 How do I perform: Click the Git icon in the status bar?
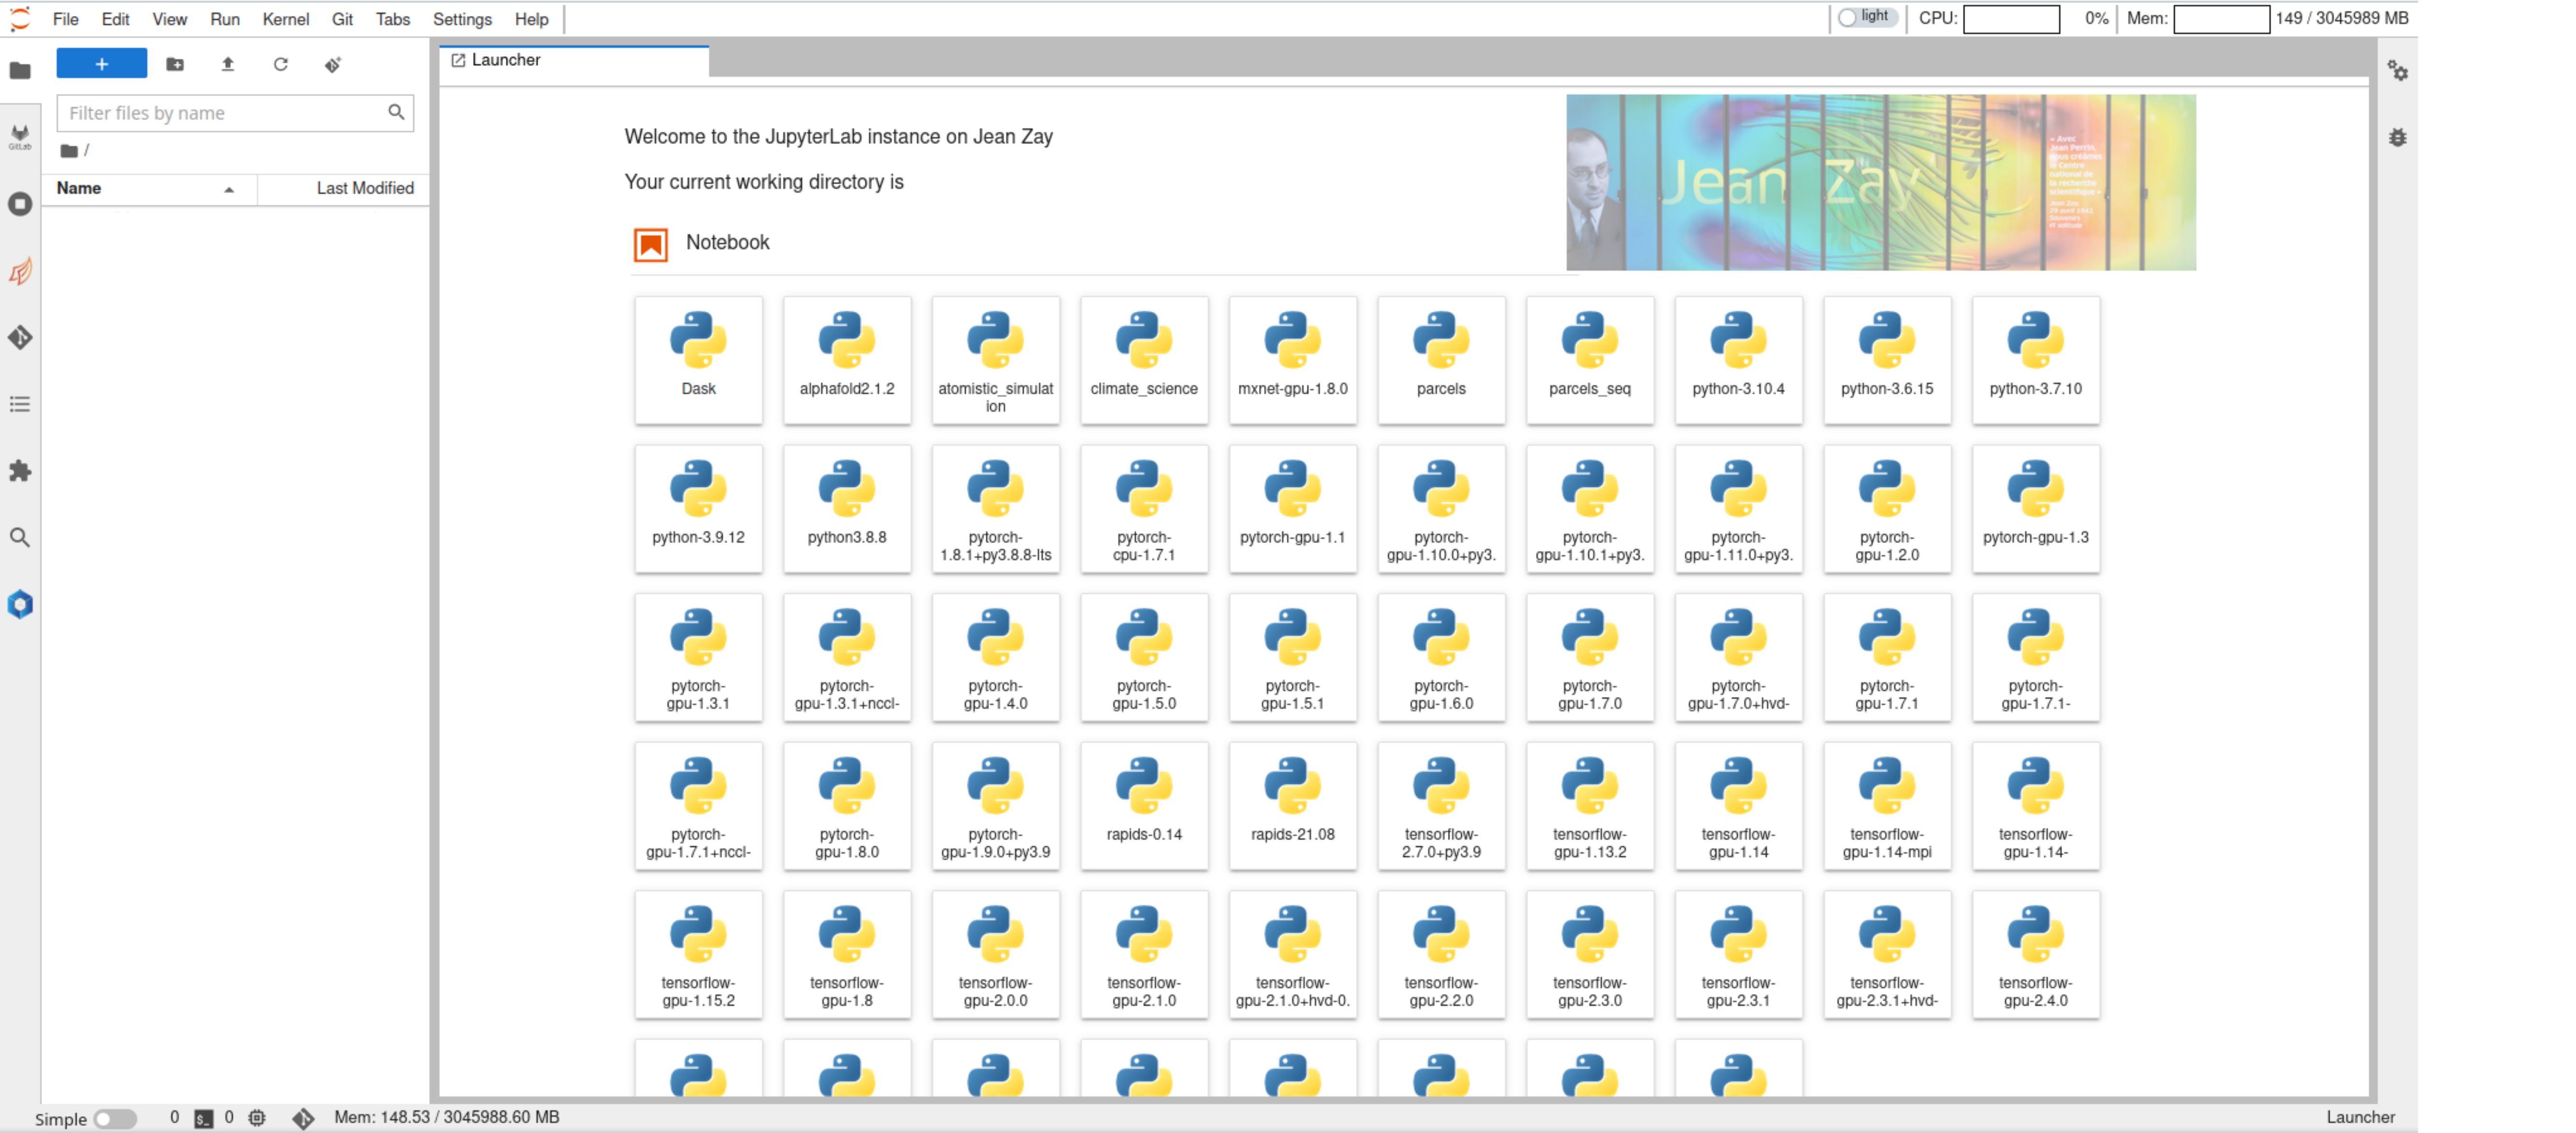pyautogui.click(x=303, y=1118)
